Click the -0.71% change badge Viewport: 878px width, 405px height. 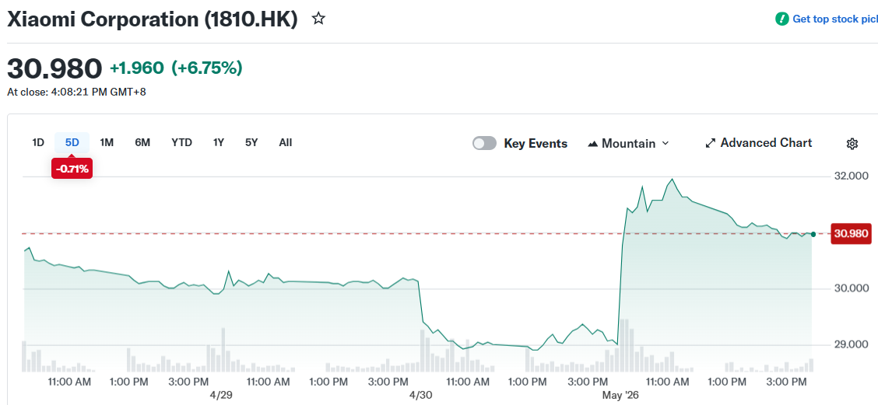click(72, 169)
